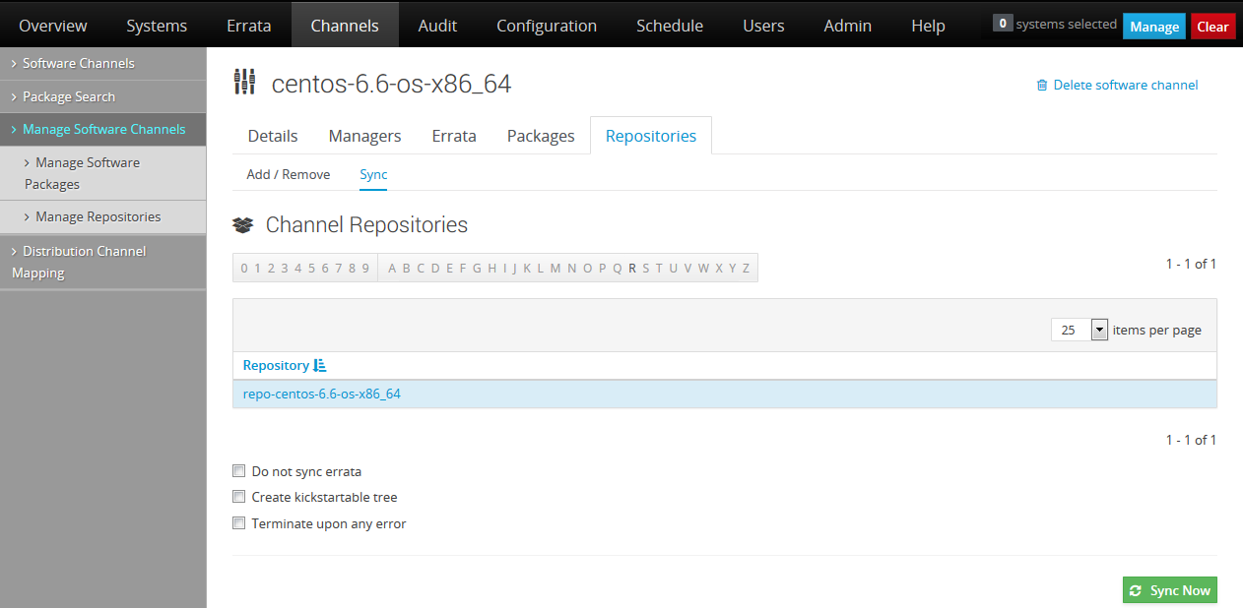This screenshot has width=1243, height=608.
Task: Open the Add / Remove sub-tab
Action: pos(289,174)
